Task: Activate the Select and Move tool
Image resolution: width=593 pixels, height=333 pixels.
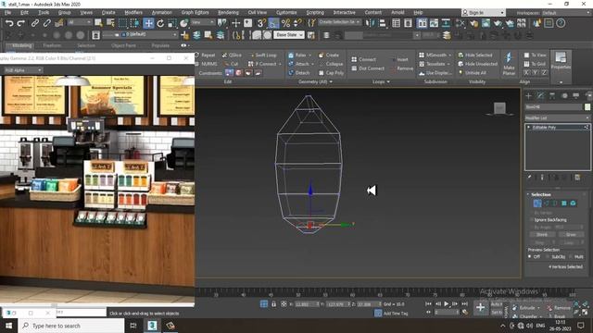Action: 148,23
